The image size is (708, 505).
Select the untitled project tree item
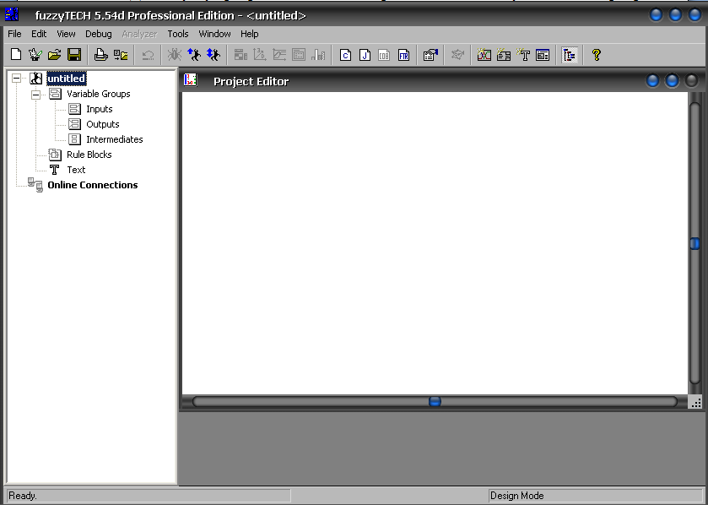click(x=67, y=79)
